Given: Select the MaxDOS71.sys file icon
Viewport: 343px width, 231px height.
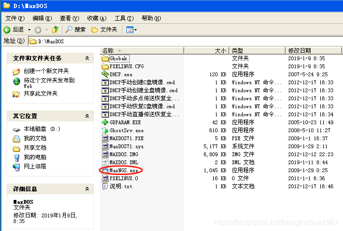Looking at the screenshot, I should click(105, 146).
